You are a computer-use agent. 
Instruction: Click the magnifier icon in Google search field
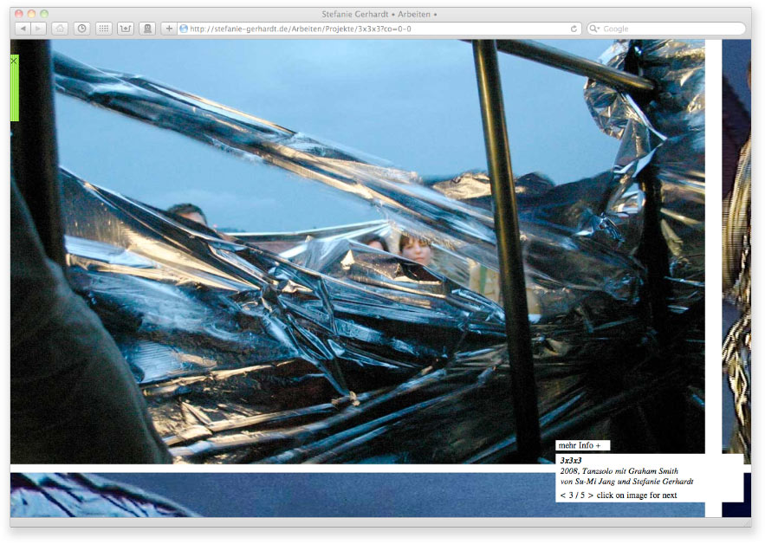[595, 29]
